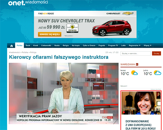Click the Szukaj search button

pos(156,54)
